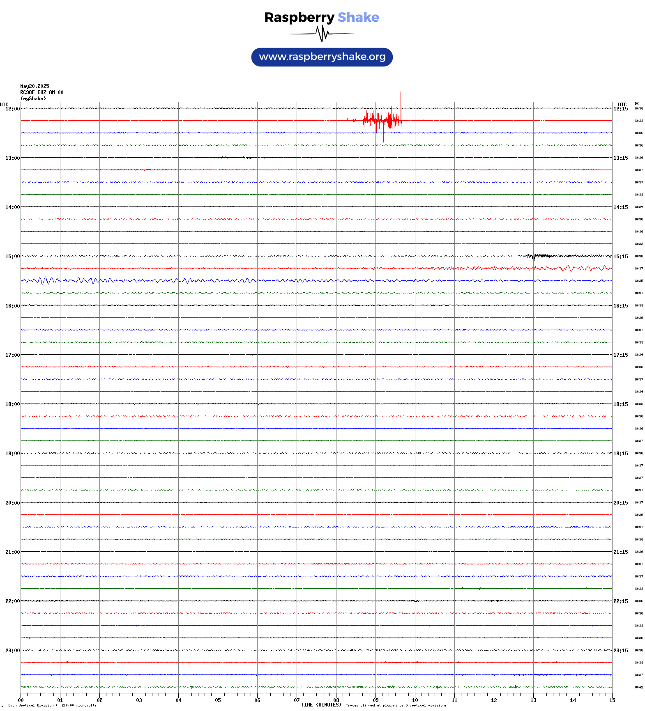The height and width of the screenshot is (711, 645).
Task: Click the 15:00 time label on left axis
Action: (12, 257)
